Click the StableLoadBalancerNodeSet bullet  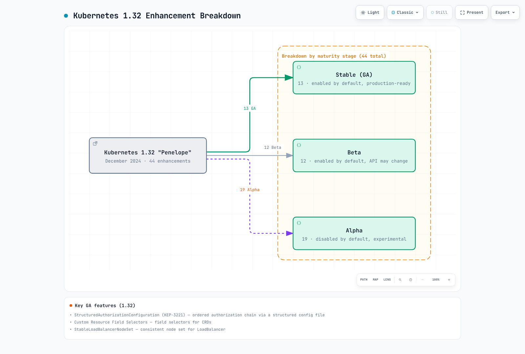click(x=150, y=329)
